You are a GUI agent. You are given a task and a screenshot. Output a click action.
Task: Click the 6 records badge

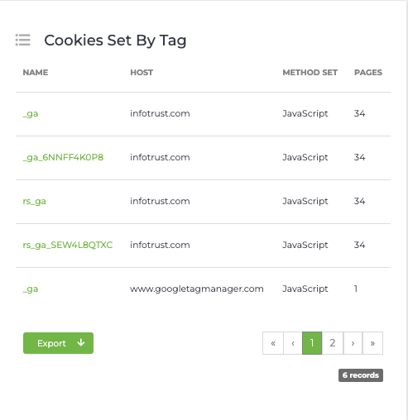pyautogui.click(x=361, y=375)
